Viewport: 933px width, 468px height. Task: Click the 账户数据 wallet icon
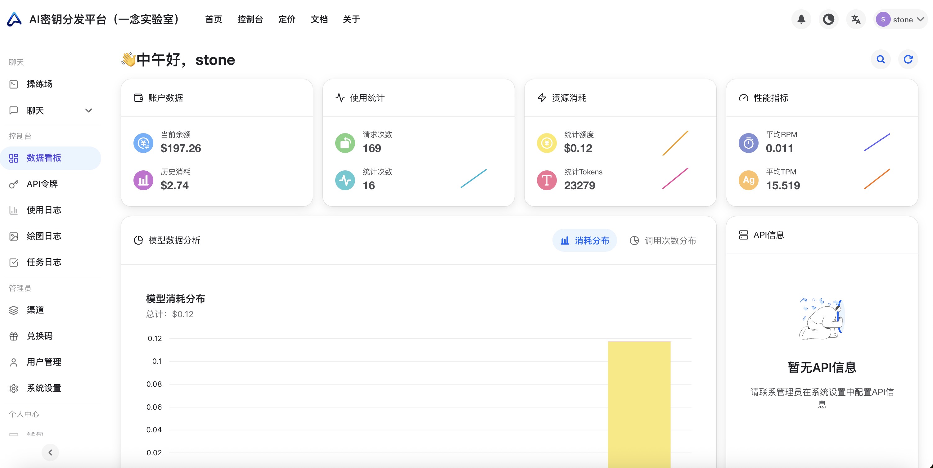click(138, 98)
